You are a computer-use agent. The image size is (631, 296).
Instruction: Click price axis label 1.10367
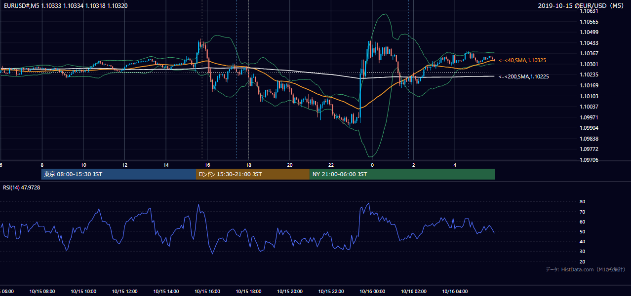click(x=589, y=54)
